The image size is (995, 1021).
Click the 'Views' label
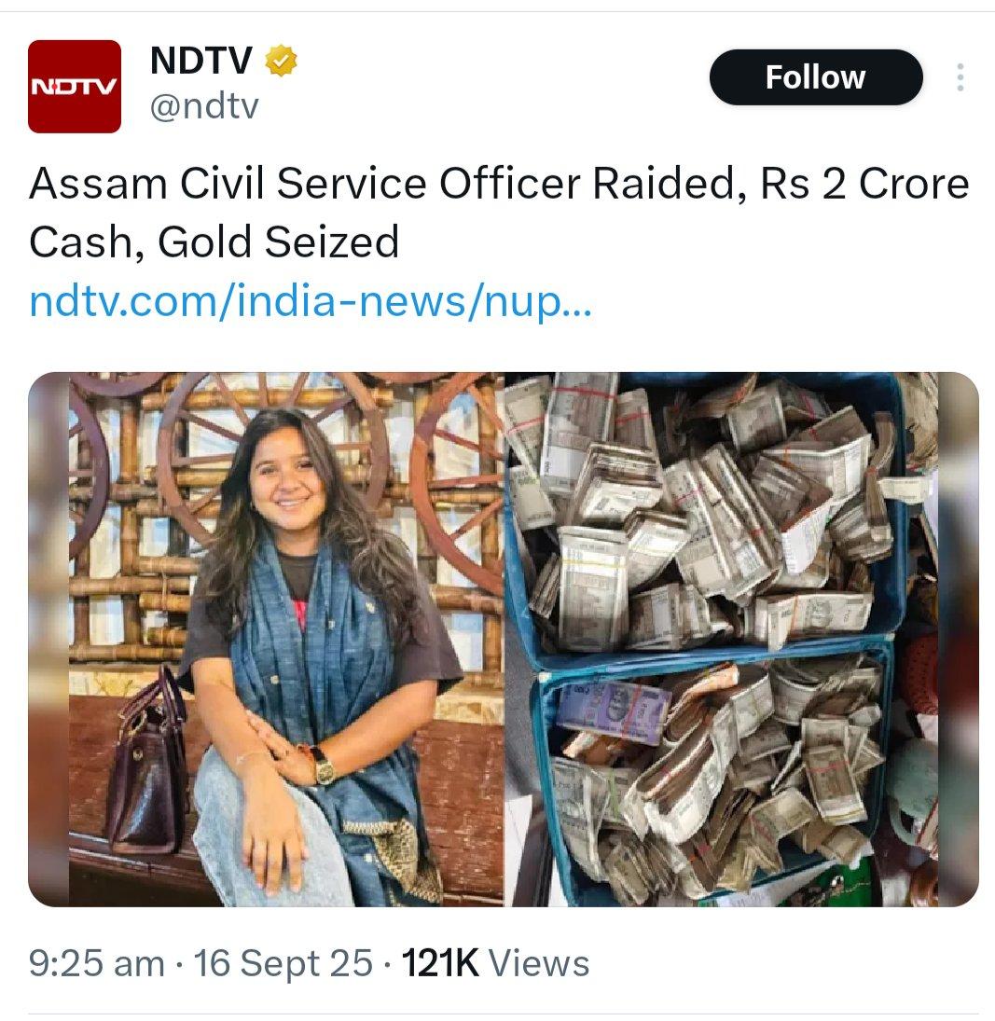coord(538,963)
